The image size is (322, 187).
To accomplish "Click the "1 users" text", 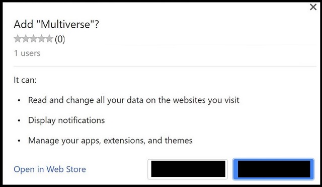I will tap(27, 53).
